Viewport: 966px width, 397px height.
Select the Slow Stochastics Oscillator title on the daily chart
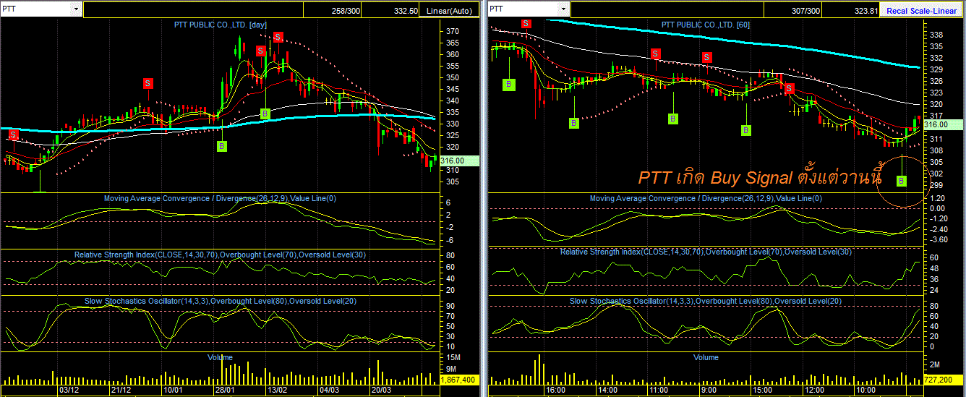click(x=220, y=301)
